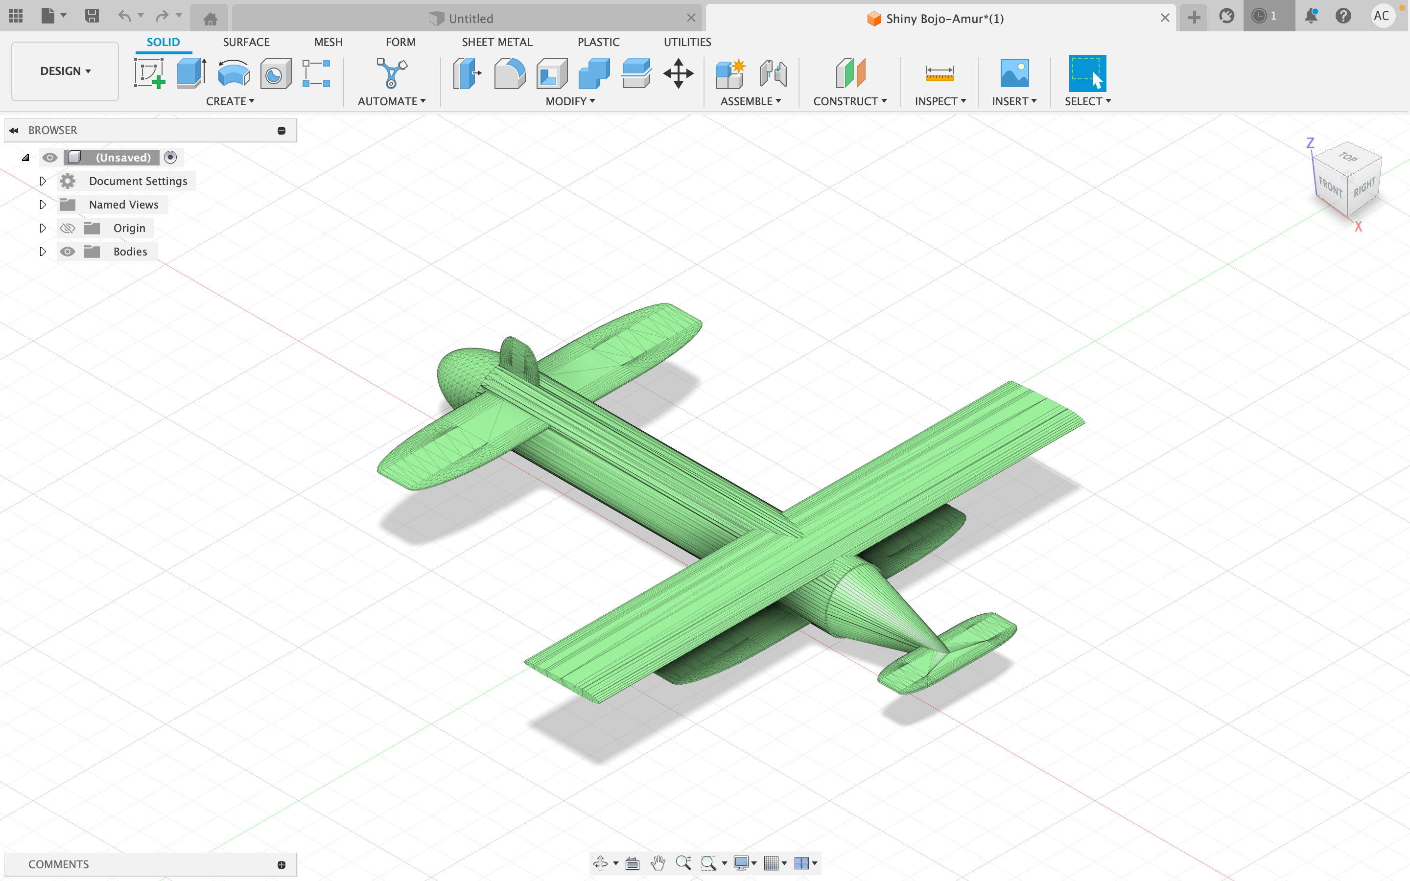Expand the Origin folder contents
1410x881 pixels.
pyautogui.click(x=42, y=228)
